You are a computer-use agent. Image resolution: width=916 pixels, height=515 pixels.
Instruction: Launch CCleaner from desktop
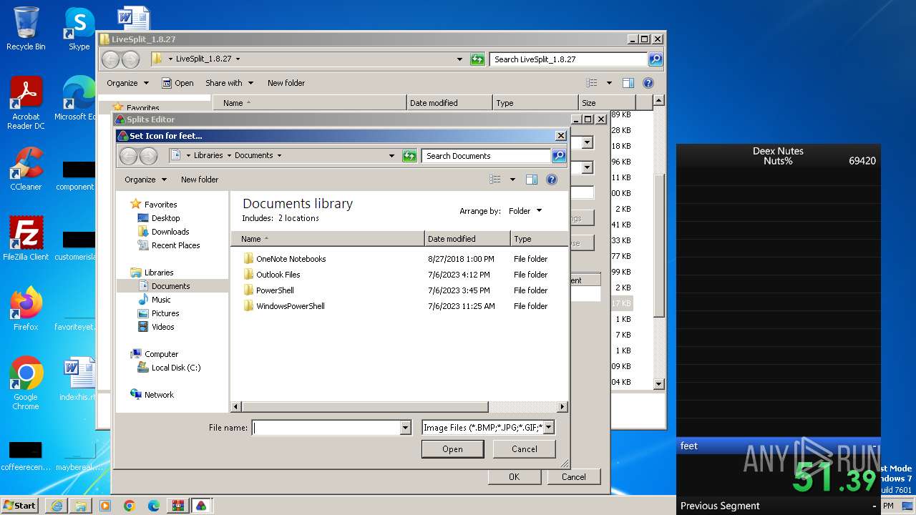tap(26, 169)
